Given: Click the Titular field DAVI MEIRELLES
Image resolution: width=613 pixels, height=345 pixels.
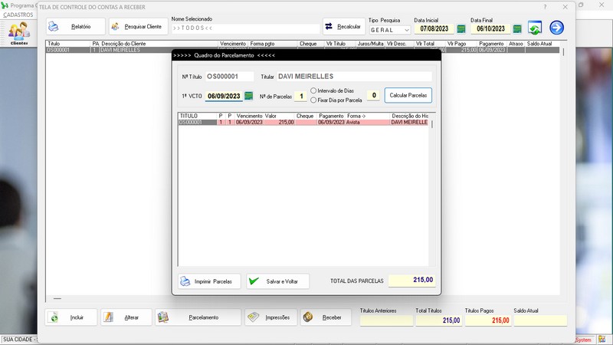Looking at the screenshot, I should (354, 76).
